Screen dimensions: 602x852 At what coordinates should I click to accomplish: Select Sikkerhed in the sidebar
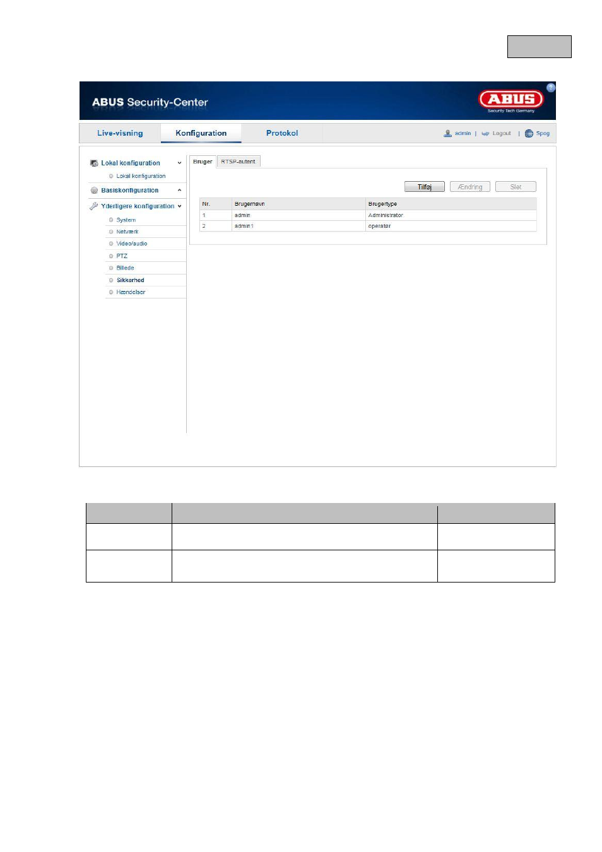point(130,280)
